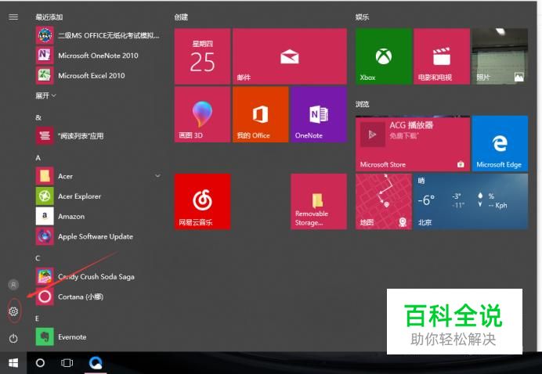Open the Removable Storage tile

[319, 201]
